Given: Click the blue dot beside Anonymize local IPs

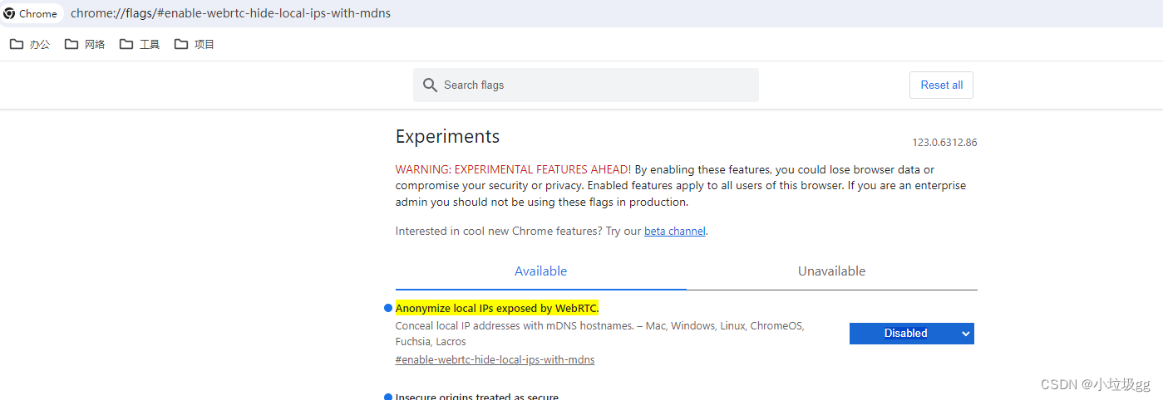Looking at the screenshot, I should point(387,308).
